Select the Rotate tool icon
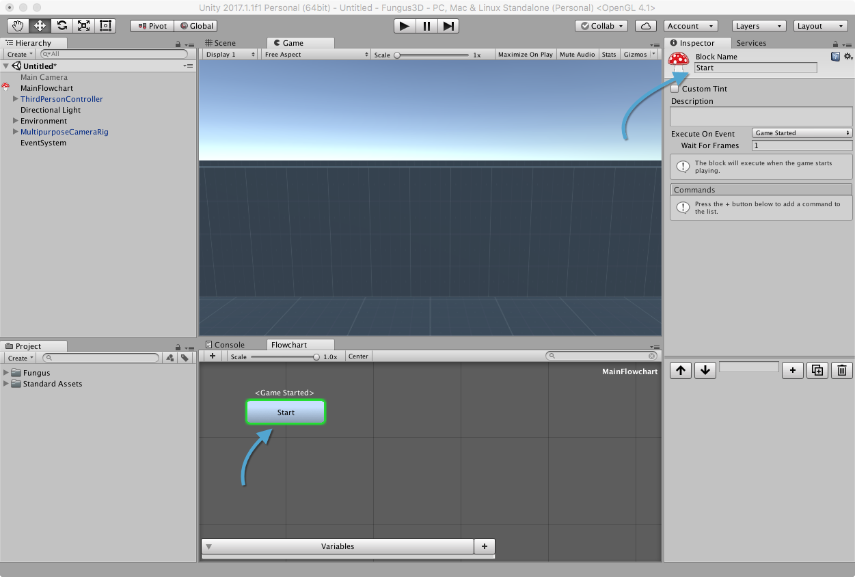Image resolution: width=855 pixels, height=577 pixels. [62, 26]
